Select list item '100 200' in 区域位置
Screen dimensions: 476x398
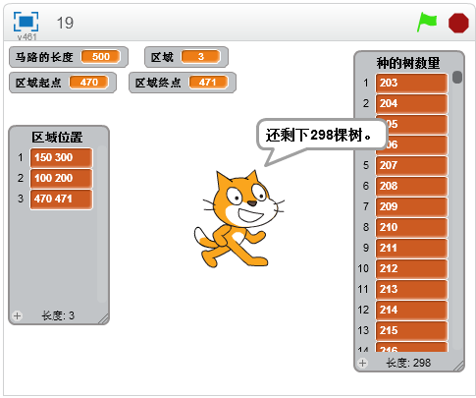tap(62, 178)
